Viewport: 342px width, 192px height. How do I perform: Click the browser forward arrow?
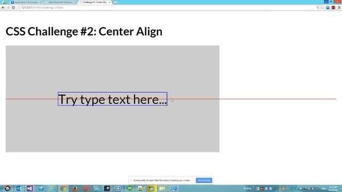[x=8, y=7]
